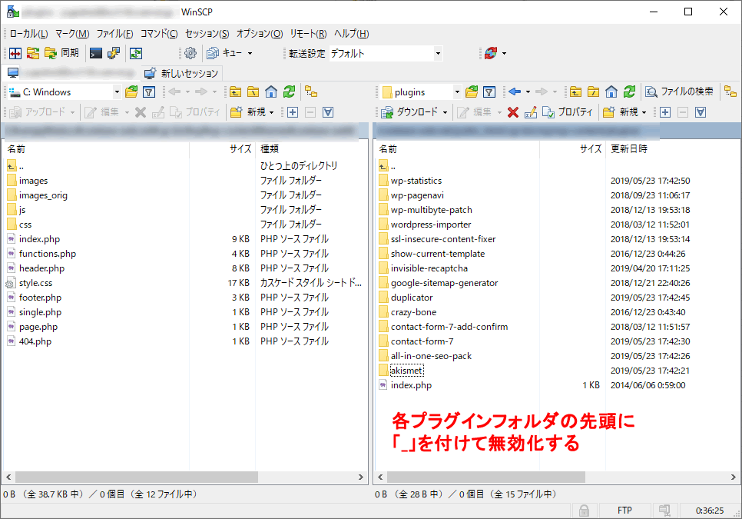Refresh the remote plugins directory
The image size is (742, 519).
[629, 91]
